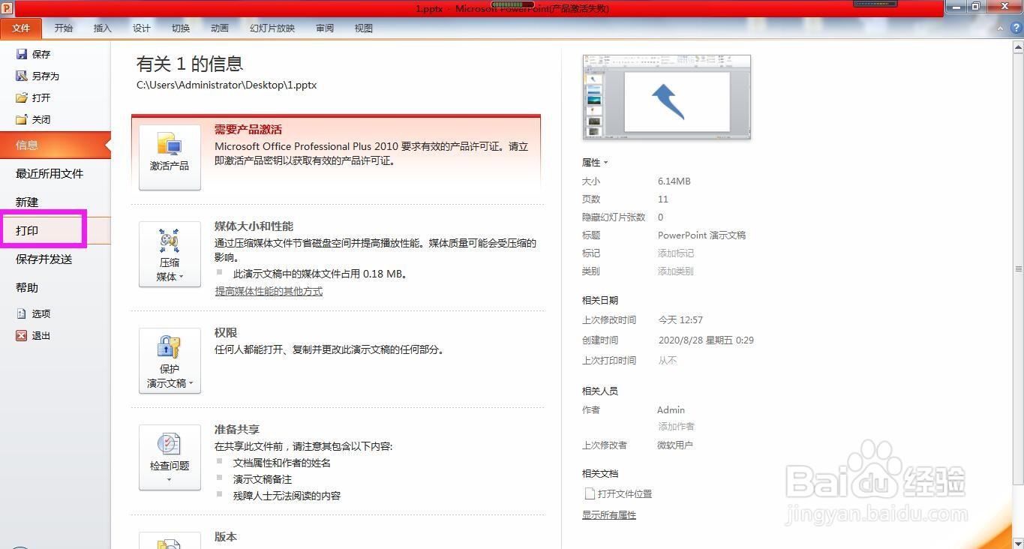Click 显示所有属性 show all properties link

[609, 515]
